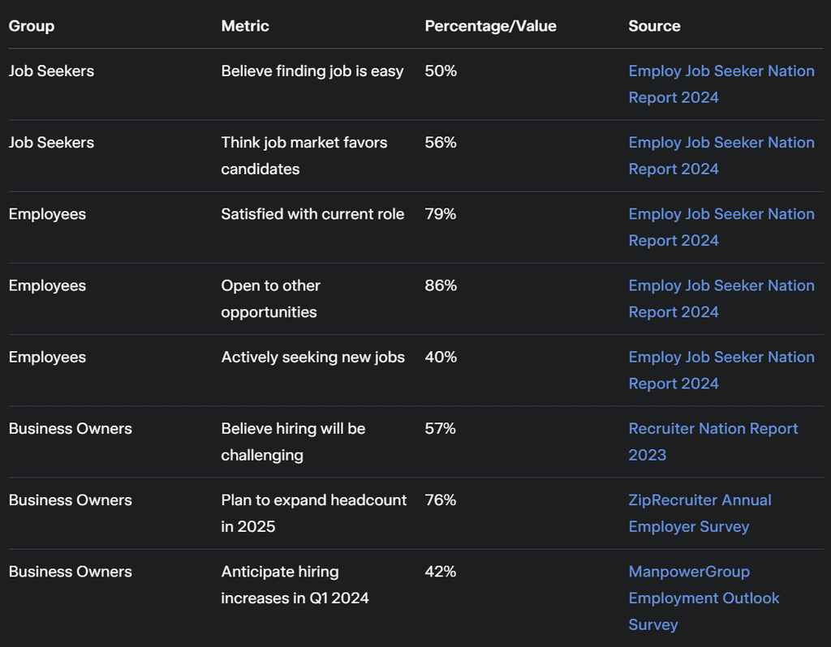
Task: Select the 86% value cell
Action: tap(441, 285)
